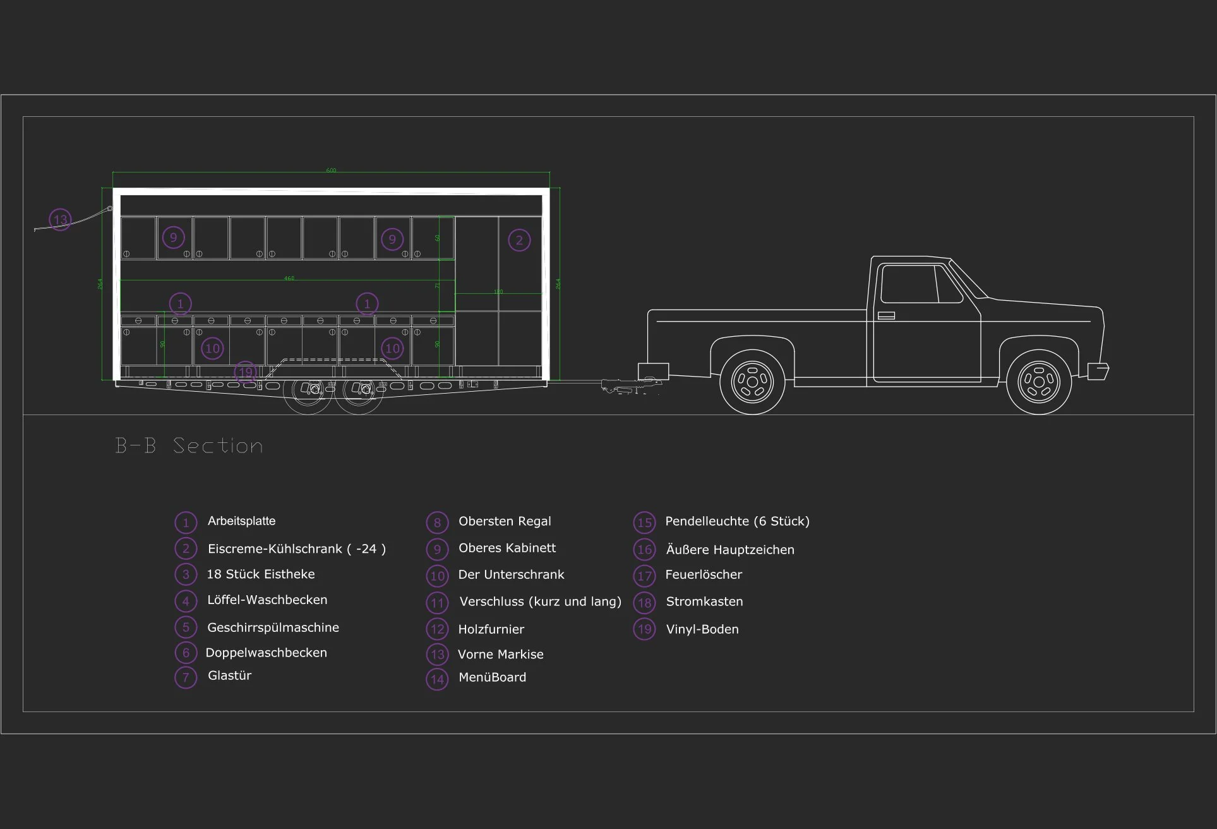Image resolution: width=1217 pixels, height=829 pixels.
Task: Select the "MenüBoard" legend entry
Action: point(492,677)
